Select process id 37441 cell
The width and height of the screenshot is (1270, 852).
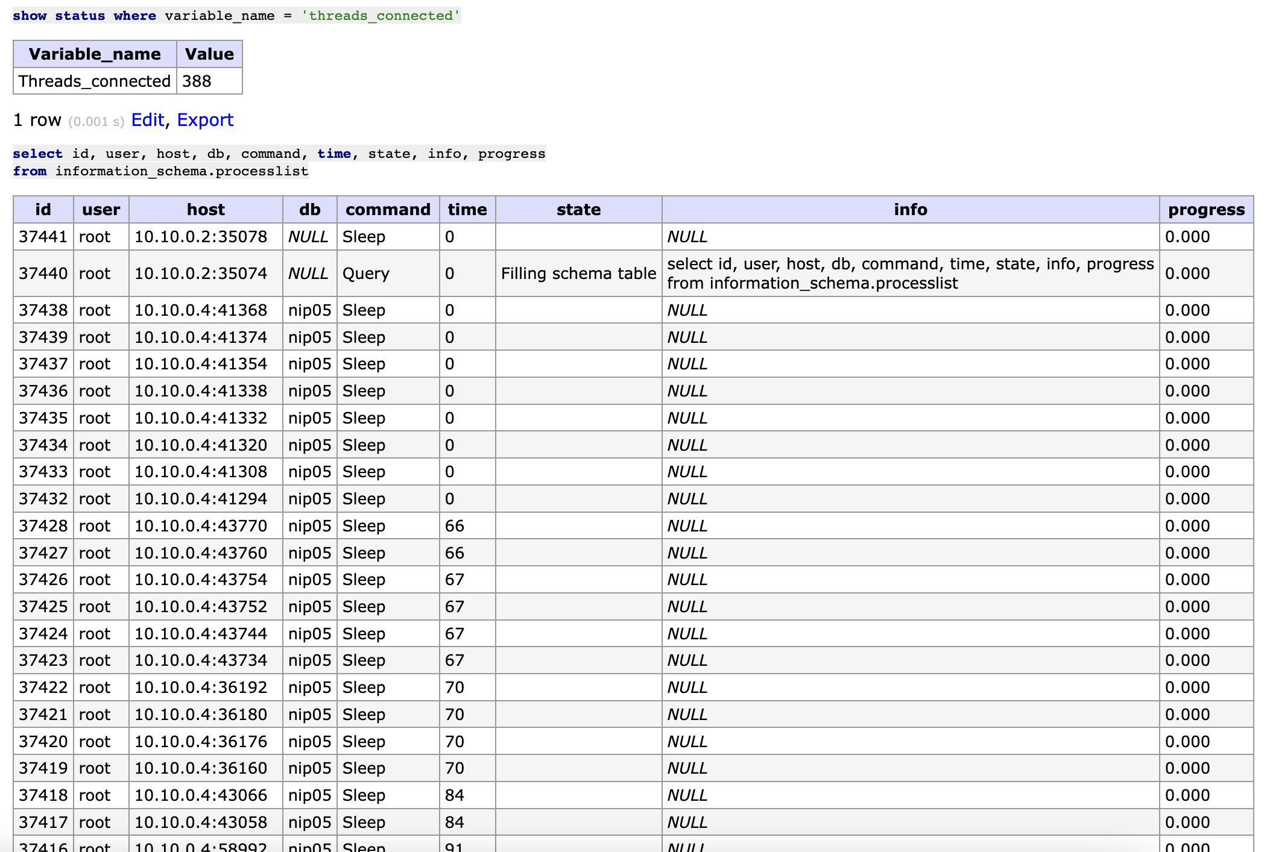point(43,237)
